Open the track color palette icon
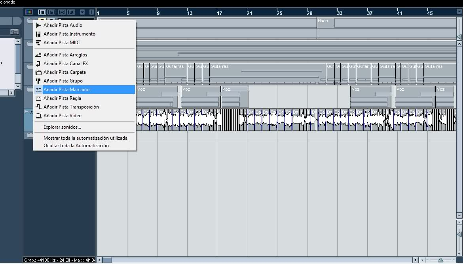Screen dimensions: 463x264 pyautogui.click(x=28, y=12)
